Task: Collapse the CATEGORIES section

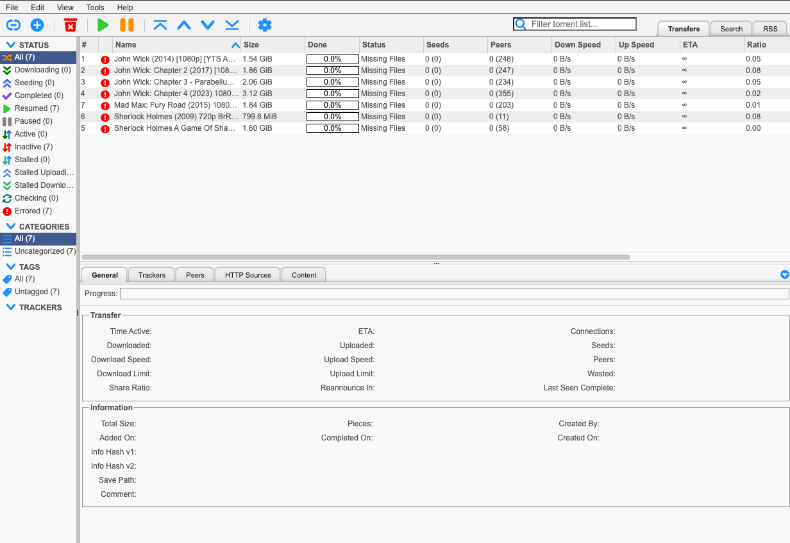Action: click(11, 226)
